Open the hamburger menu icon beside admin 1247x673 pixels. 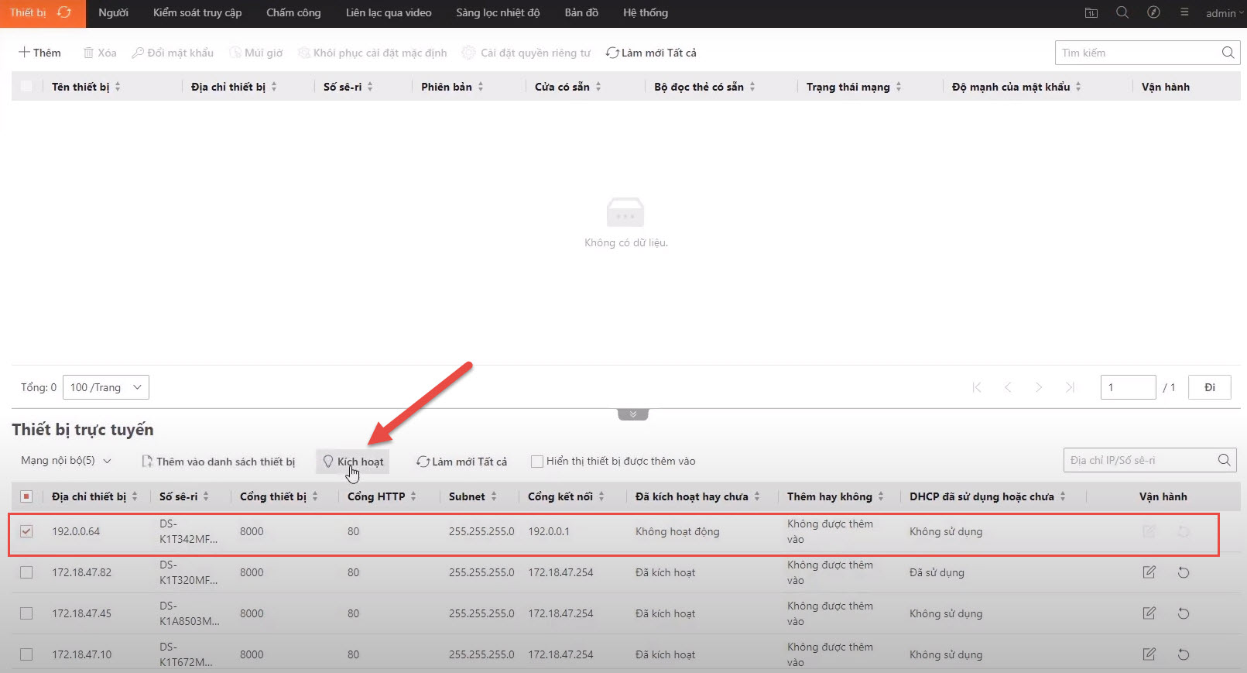[x=1184, y=12]
